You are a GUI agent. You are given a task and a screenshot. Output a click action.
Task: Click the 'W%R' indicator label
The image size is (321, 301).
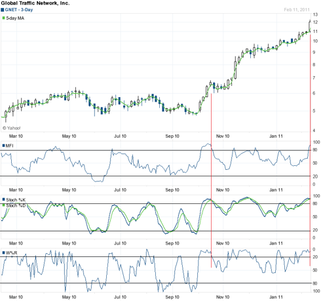coord(11,253)
